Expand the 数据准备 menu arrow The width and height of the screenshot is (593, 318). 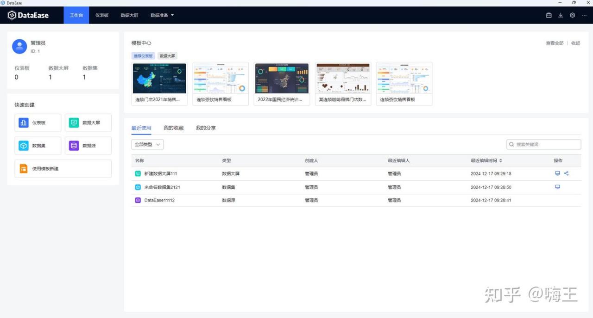172,15
